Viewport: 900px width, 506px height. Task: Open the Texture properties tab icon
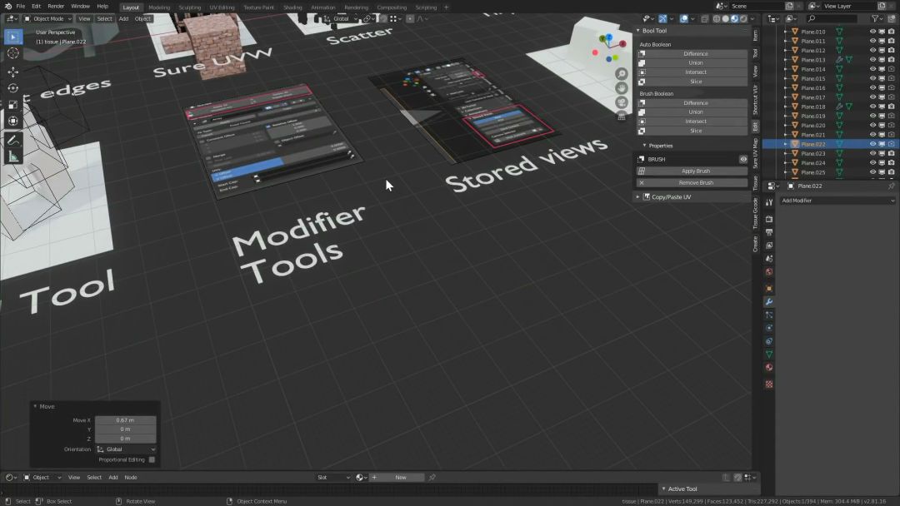click(769, 384)
